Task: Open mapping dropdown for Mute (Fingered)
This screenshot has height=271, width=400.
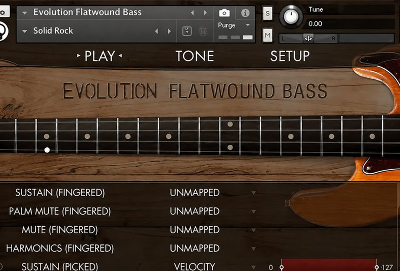Action: [253, 230]
